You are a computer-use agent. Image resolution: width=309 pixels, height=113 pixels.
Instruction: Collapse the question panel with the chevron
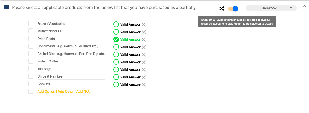point(304,6)
